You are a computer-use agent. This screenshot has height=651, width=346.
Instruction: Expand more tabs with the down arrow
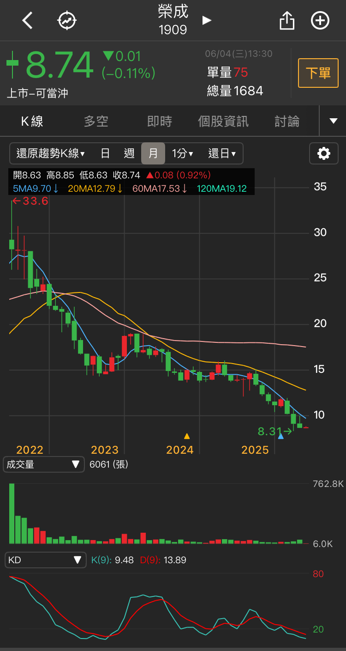[x=333, y=121]
